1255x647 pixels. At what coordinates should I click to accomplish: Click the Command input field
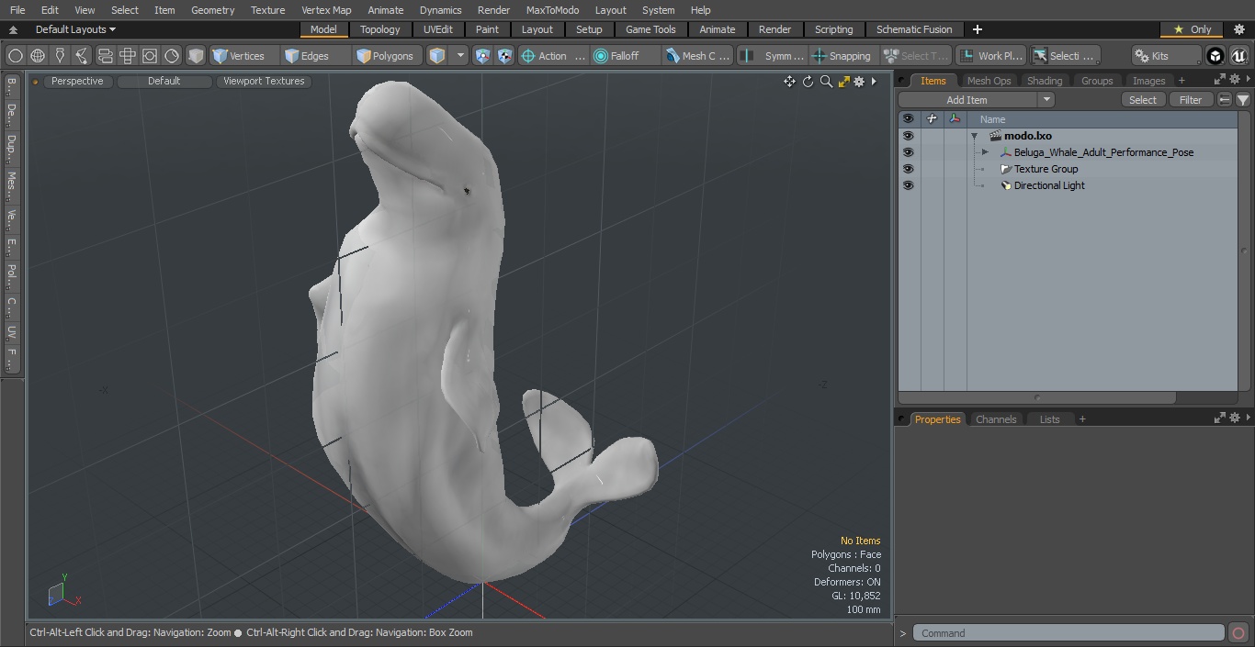(1068, 633)
